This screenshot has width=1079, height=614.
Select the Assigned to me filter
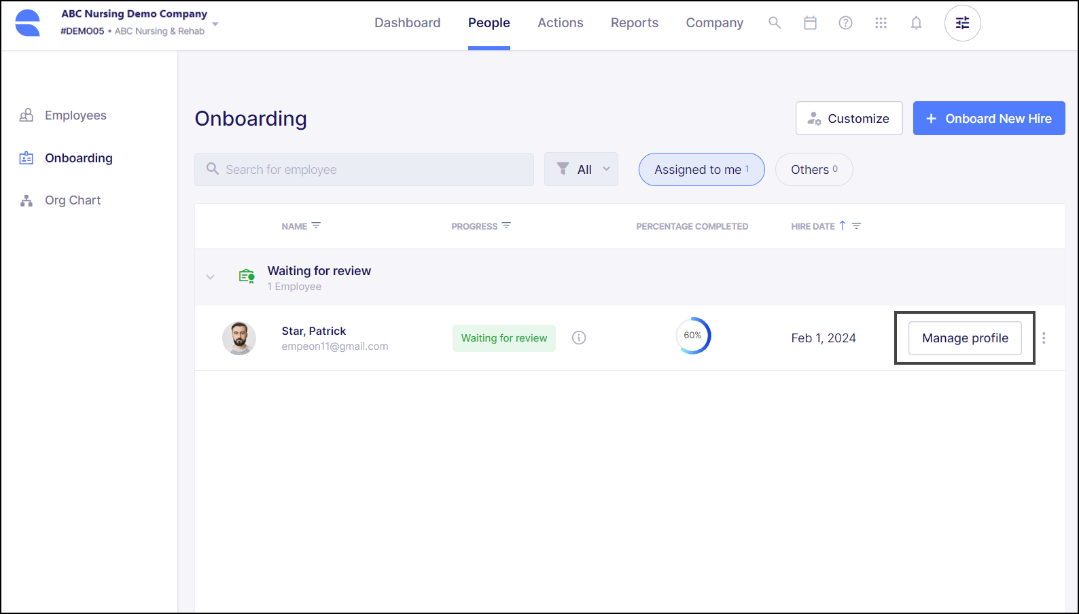click(701, 170)
